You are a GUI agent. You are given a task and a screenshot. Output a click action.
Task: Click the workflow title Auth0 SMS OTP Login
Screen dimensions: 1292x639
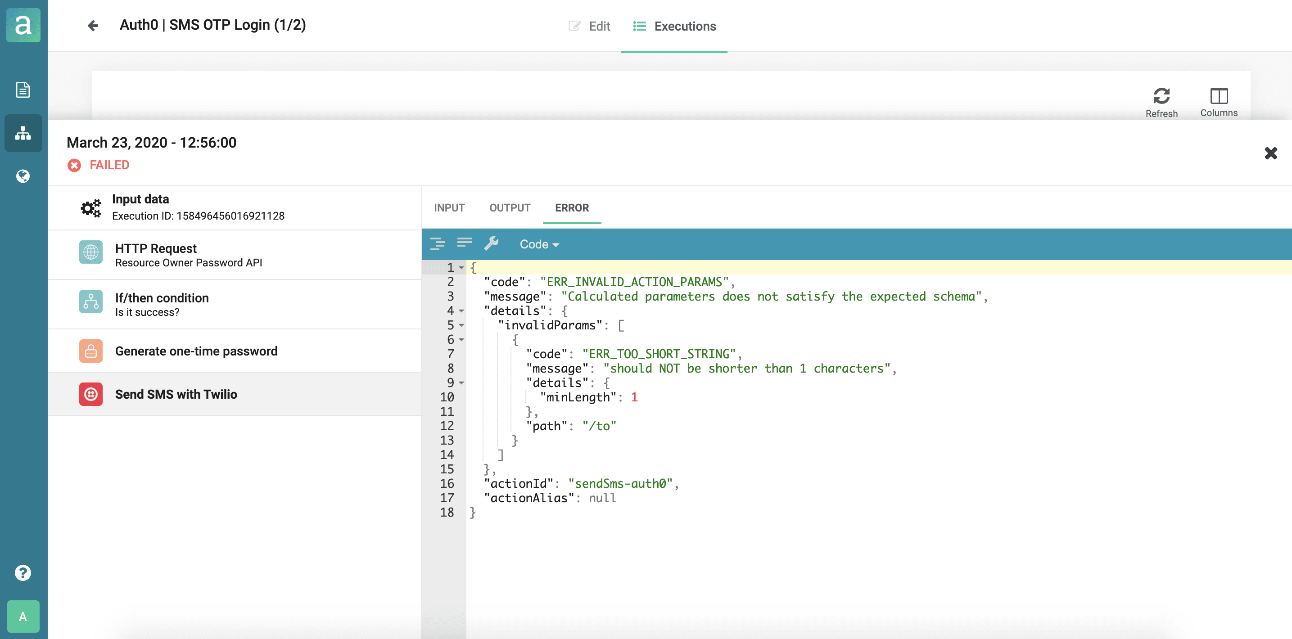pyautogui.click(x=212, y=25)
